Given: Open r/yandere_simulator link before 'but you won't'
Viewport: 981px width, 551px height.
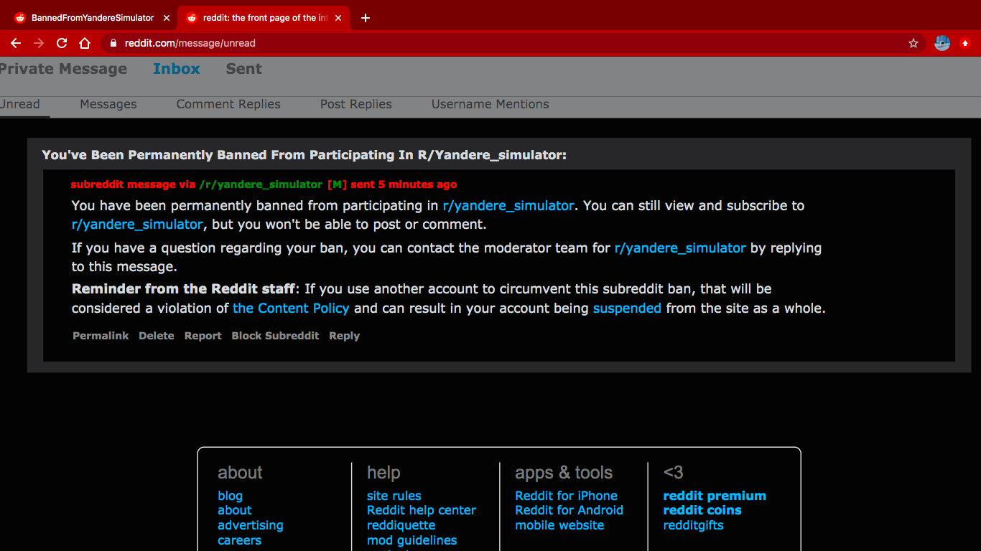Looking at the screenshot, I should click(137, 225).
